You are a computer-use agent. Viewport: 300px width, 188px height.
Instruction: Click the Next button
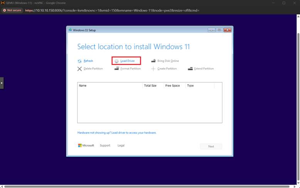tap(211, 146)
